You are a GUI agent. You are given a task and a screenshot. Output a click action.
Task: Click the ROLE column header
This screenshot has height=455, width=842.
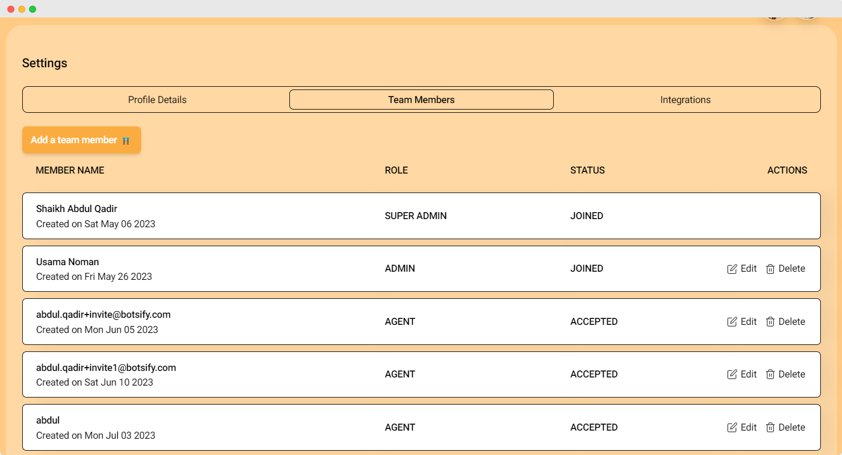[396, 170]
